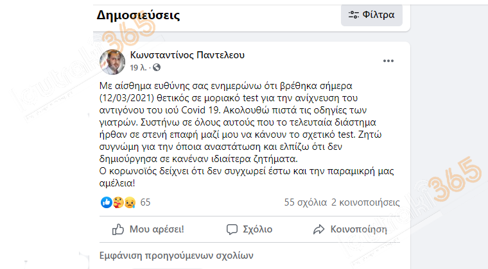Click the speech bubble comment icon
488x269 pixels.
[x=232, y=229]
